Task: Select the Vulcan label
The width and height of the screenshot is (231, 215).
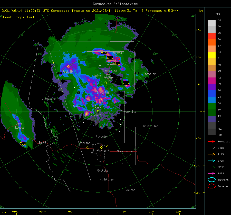Action: pos(130,190)
